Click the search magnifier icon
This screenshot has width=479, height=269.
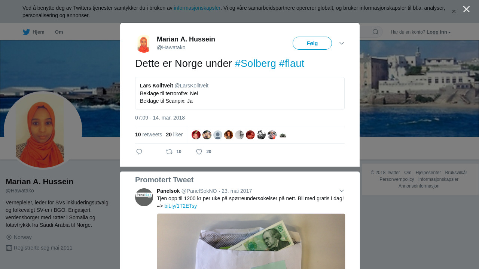375,32
